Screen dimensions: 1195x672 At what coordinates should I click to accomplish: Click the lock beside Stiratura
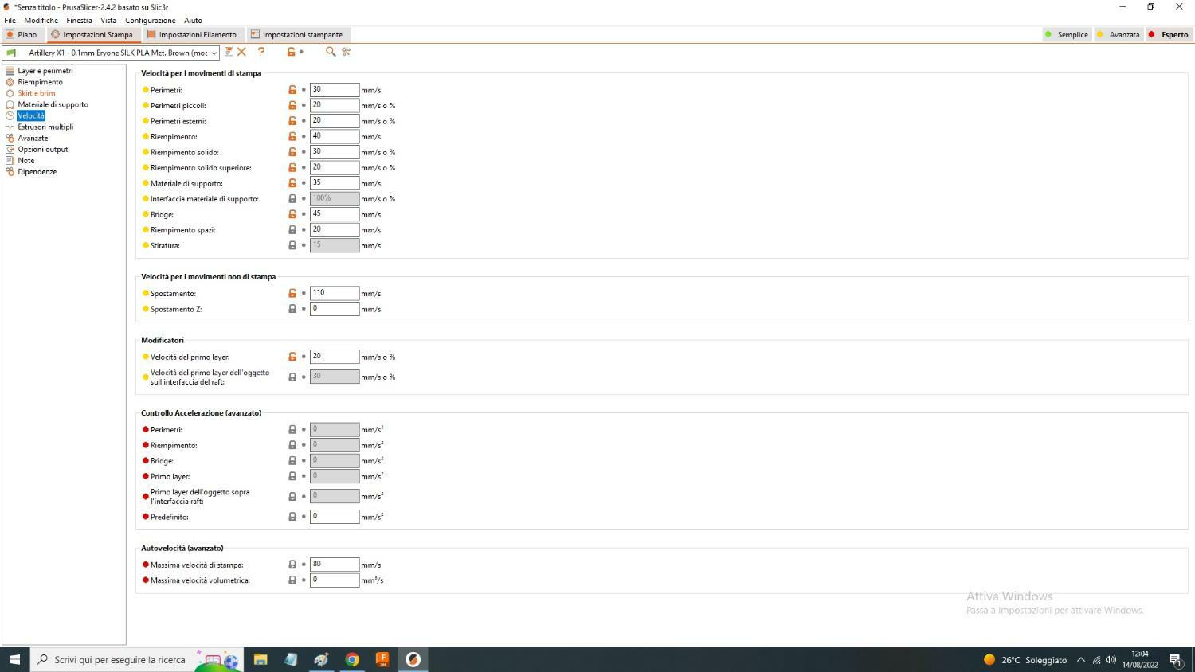[x=292, y=245]
